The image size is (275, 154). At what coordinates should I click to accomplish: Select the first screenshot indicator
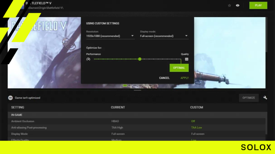tap(125, 85)
